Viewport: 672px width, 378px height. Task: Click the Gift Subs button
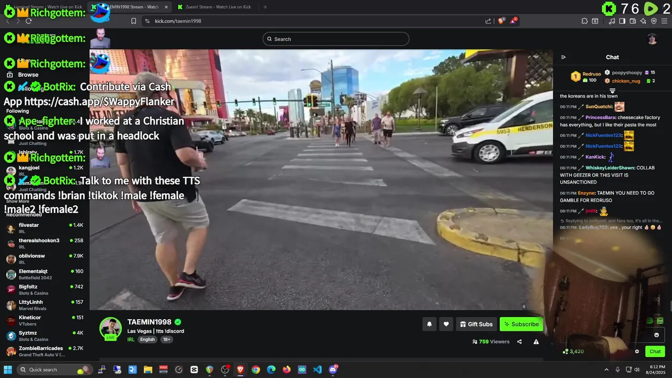476,324
